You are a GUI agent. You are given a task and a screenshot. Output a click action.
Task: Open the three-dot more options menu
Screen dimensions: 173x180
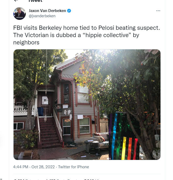[x=158, y=11]
